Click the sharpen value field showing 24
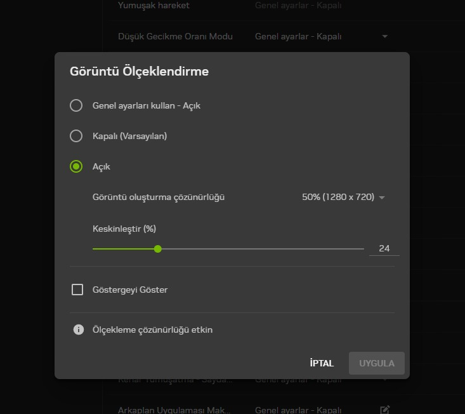Image resolution: width=465 pixels, height=414 pixels. [384, 248]
